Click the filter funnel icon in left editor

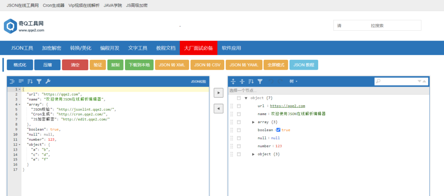point(39,81)
